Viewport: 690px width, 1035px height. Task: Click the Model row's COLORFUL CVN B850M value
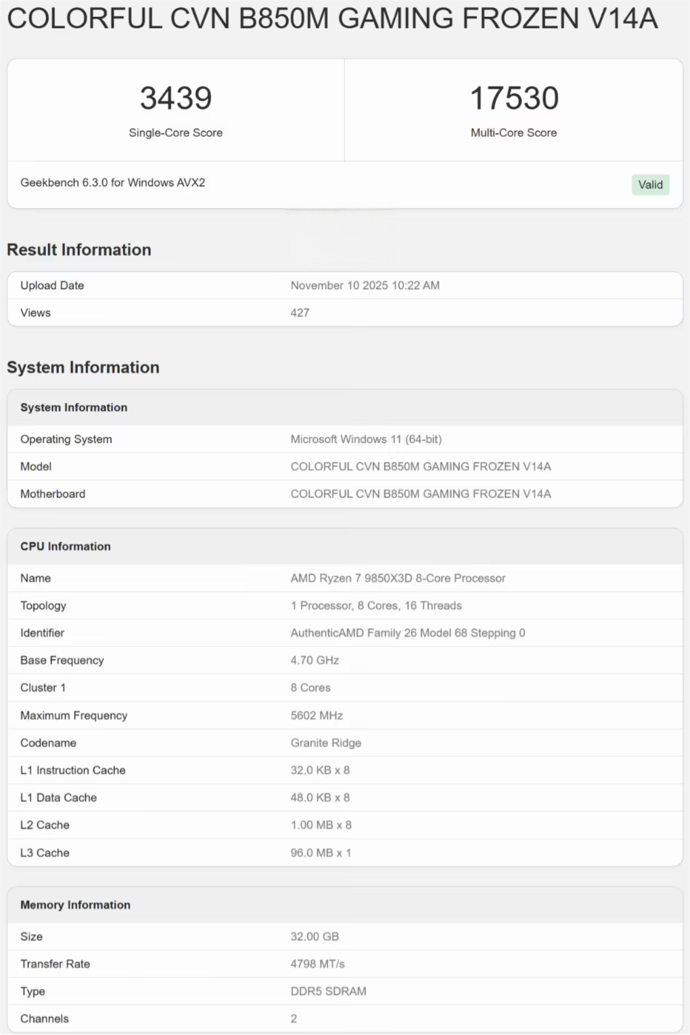click(x=420, y=467)
